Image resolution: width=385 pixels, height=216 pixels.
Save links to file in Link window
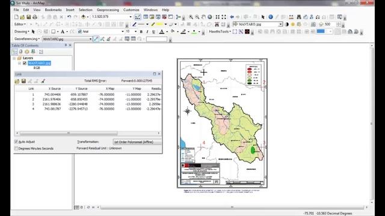tap(23, 81)
